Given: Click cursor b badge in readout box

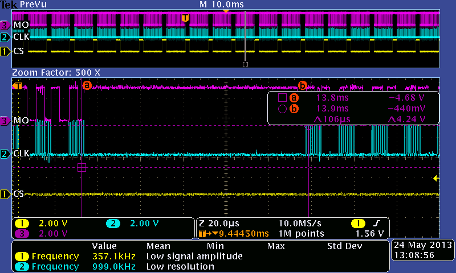Looking at the screenshot, I should tap(294, 109).
